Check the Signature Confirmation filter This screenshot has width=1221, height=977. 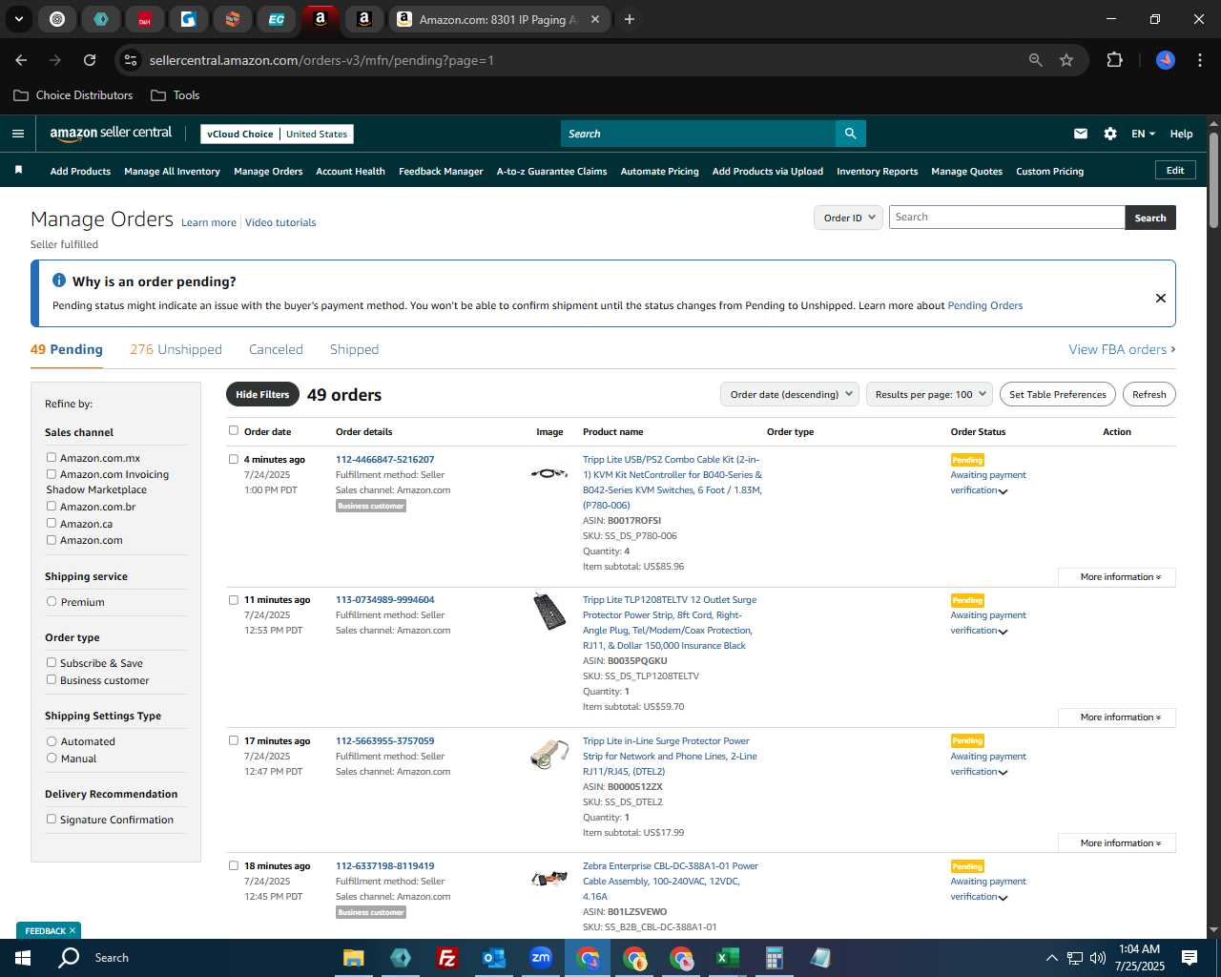(52, 819)
